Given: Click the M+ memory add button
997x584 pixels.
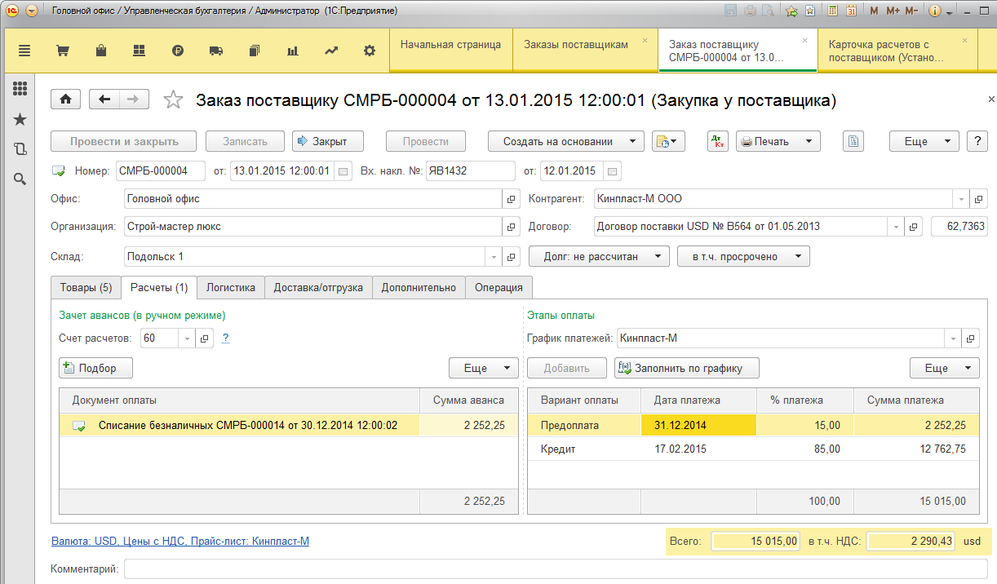Looking at the screenshot, I should 893,11.
